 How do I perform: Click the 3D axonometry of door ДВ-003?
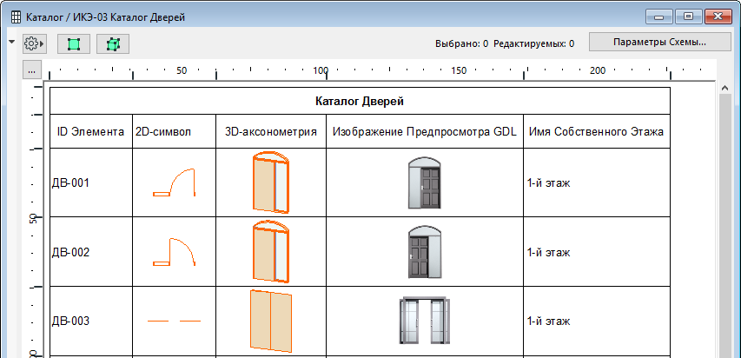click(x=271, y=322)
